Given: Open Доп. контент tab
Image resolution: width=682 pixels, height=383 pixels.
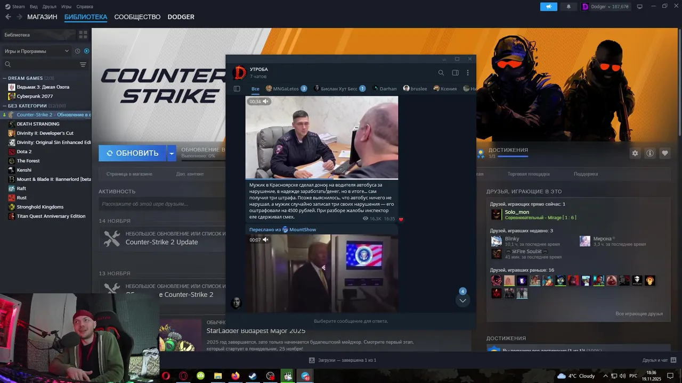Looking at the screenshot, I should (x=190, y=174).
